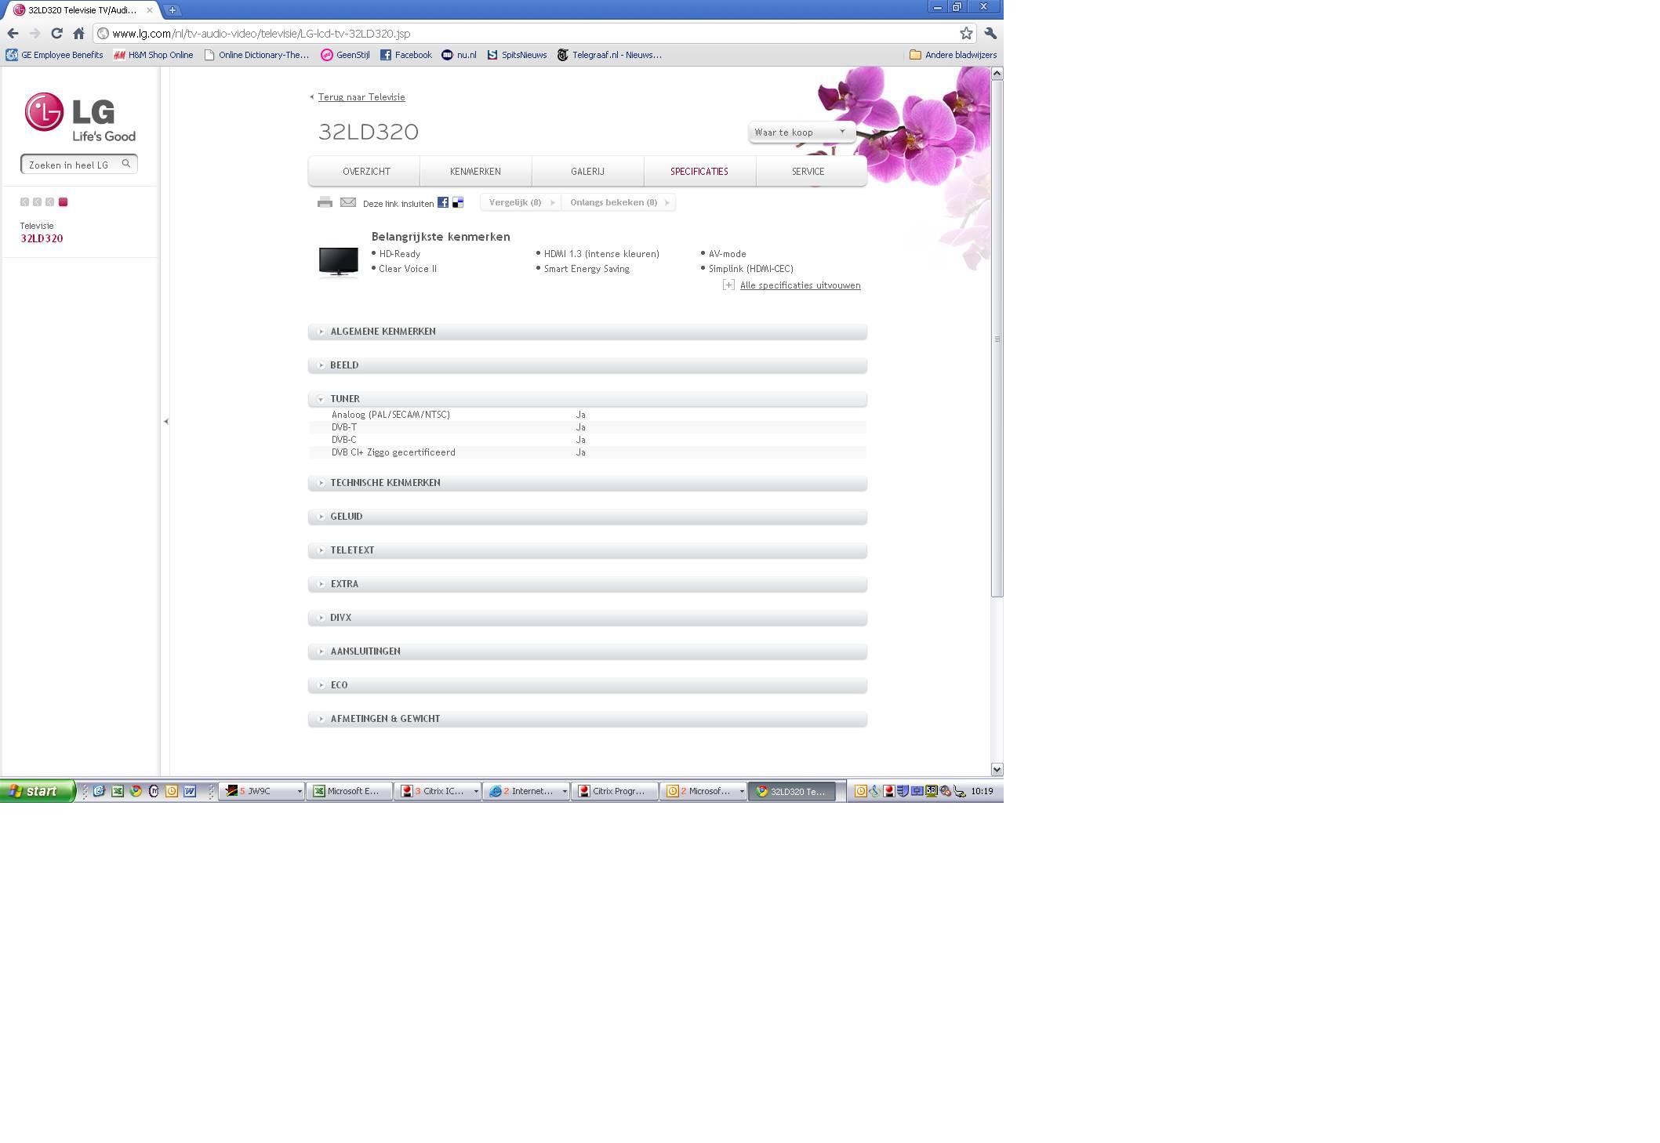The image size is (1660, 1143).
Task: Click the Windows start button
Action: (38, 791)
